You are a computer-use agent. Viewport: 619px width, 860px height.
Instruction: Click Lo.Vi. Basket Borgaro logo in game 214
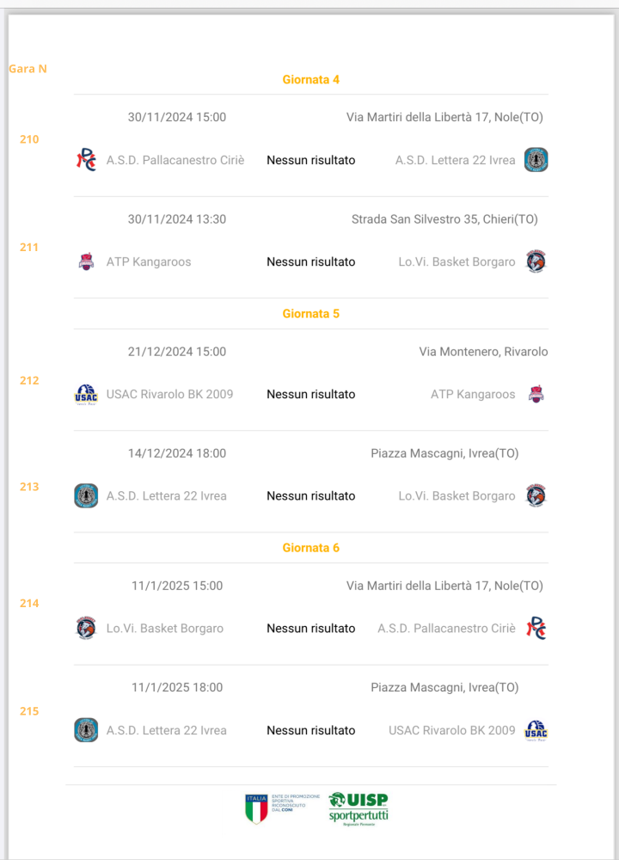tap(86, 628)
